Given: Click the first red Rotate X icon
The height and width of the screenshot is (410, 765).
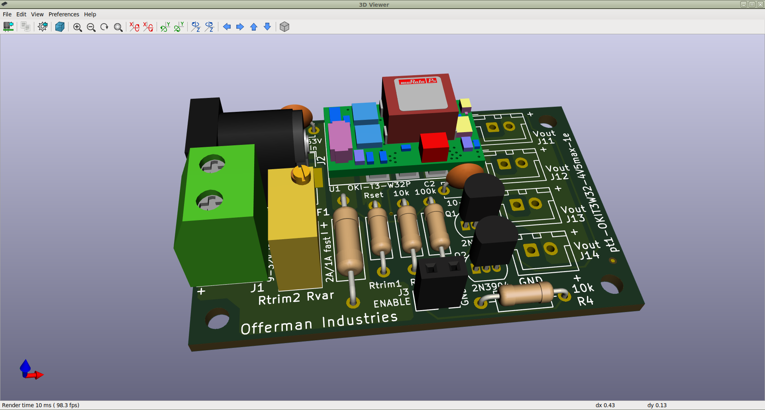Looking at the screenshot, I should [x=135, y=27].
